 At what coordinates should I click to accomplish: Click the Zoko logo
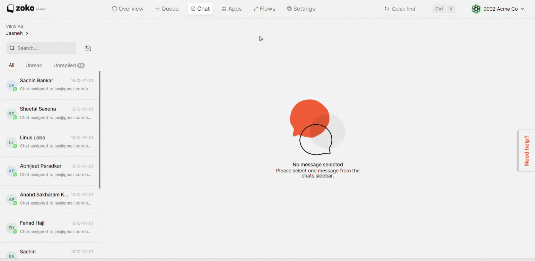[x=21, y=9]
